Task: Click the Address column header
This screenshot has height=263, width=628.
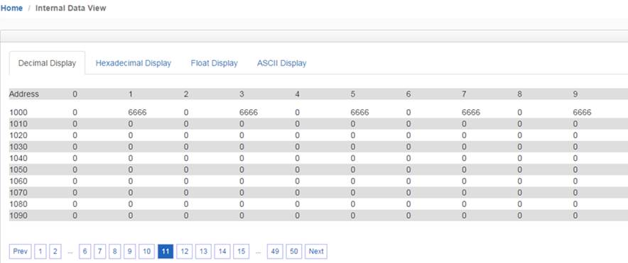Action: click(x=24, y=94)
